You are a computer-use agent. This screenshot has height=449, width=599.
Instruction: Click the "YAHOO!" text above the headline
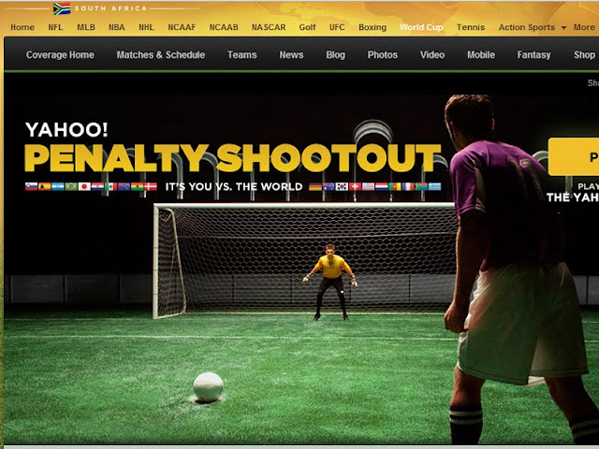coord(66,130)
